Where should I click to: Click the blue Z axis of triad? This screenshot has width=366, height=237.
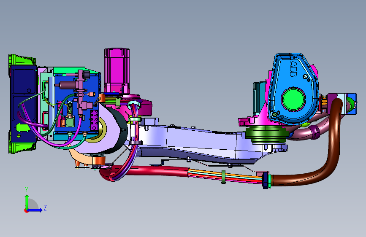(35, 210)
